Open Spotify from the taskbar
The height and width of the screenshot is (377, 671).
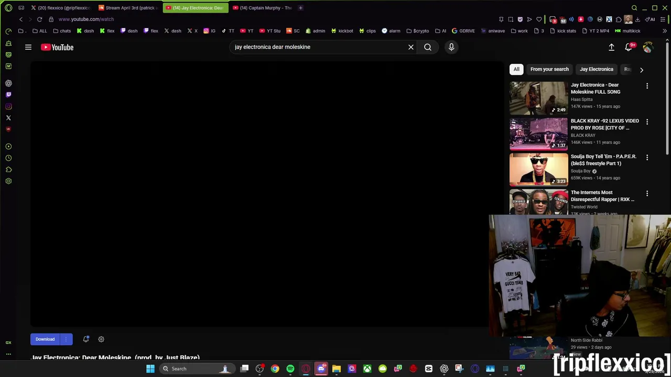click(290, 369)
